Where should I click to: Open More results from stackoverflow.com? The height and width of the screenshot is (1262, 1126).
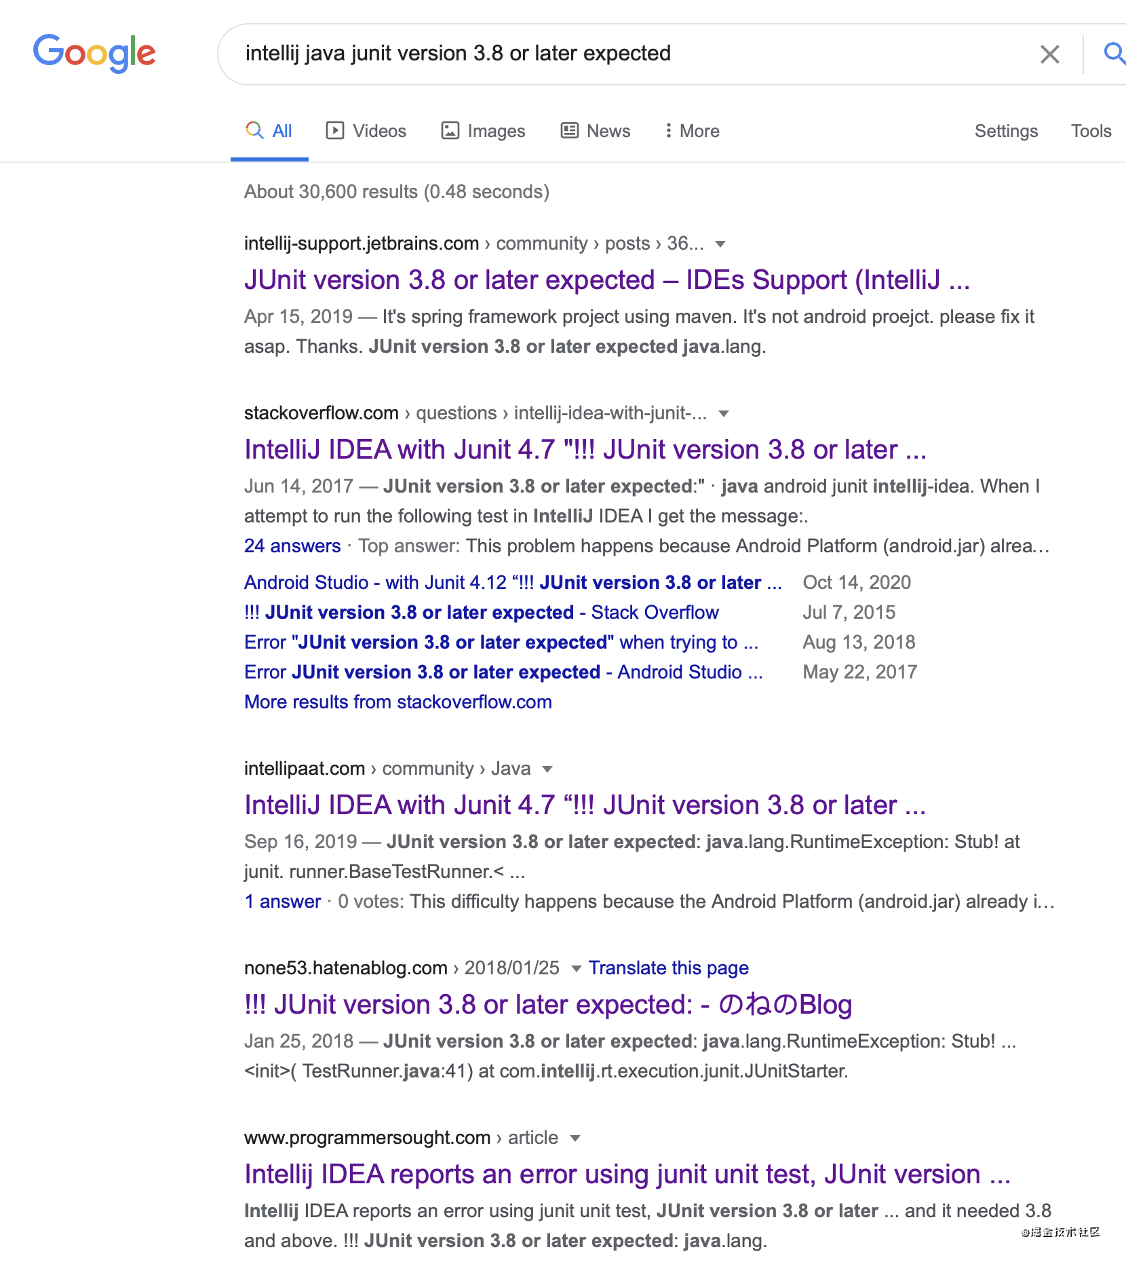tap(397, 702)
